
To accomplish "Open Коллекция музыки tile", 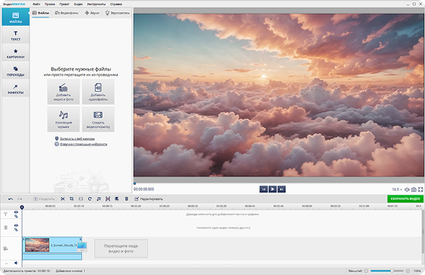I will pos(64,120).
